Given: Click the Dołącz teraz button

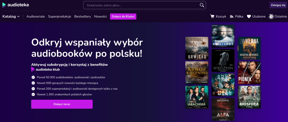Looking at the screenshot, I should pyautogui.click(x=62, y=104).
